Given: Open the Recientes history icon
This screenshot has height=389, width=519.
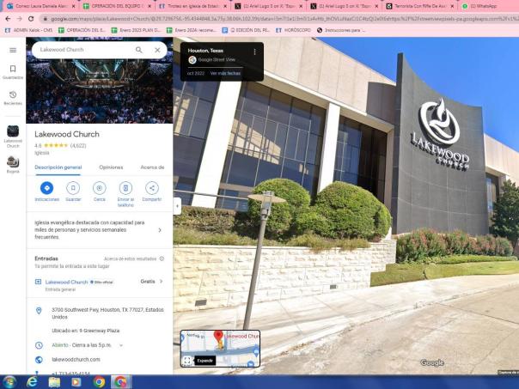Looking at the screenshot, I should (x=13, y=97).
